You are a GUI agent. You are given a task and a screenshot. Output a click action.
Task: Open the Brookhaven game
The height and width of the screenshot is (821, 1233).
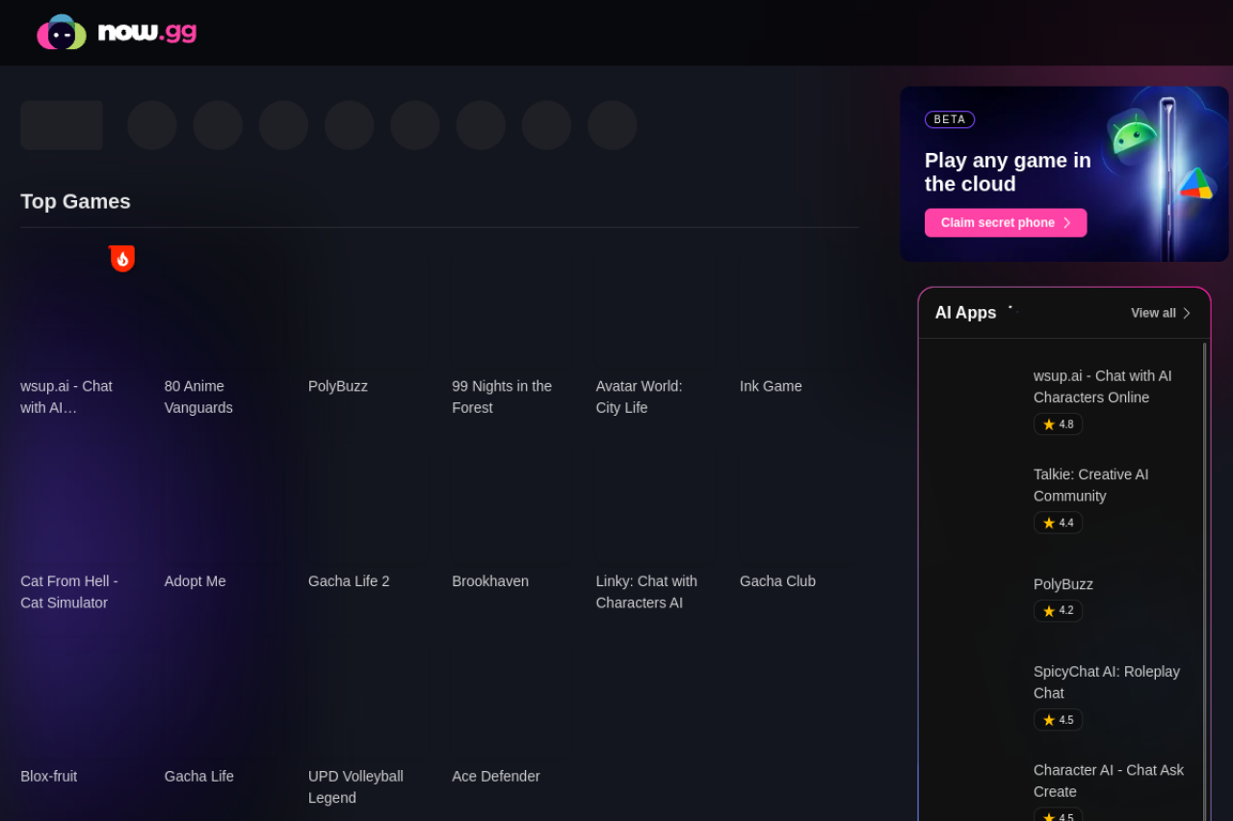(490, 581)
